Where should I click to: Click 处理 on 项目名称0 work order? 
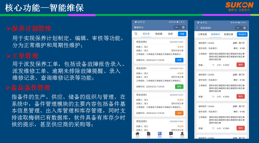[x=179, y=60]
